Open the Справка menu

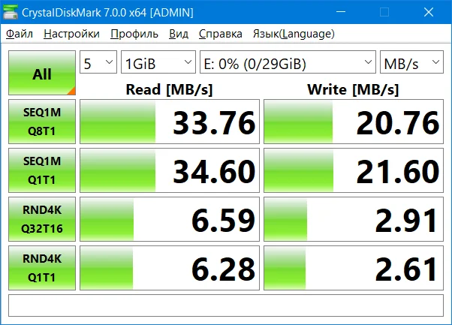221,34
